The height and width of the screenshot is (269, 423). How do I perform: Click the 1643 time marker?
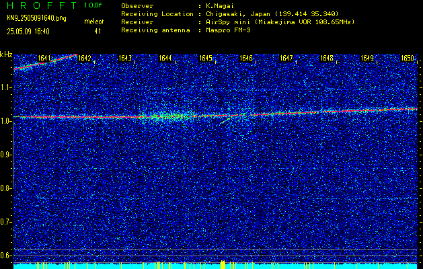click(x=125, y=59)
